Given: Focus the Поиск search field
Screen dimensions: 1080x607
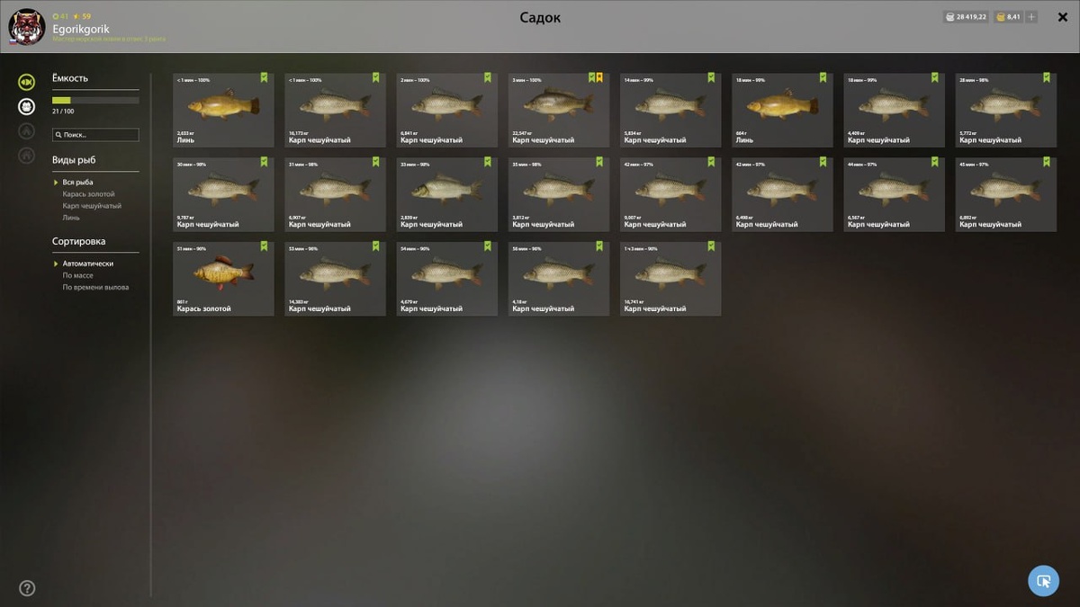Looking at the screenshot, I should 95,135.
